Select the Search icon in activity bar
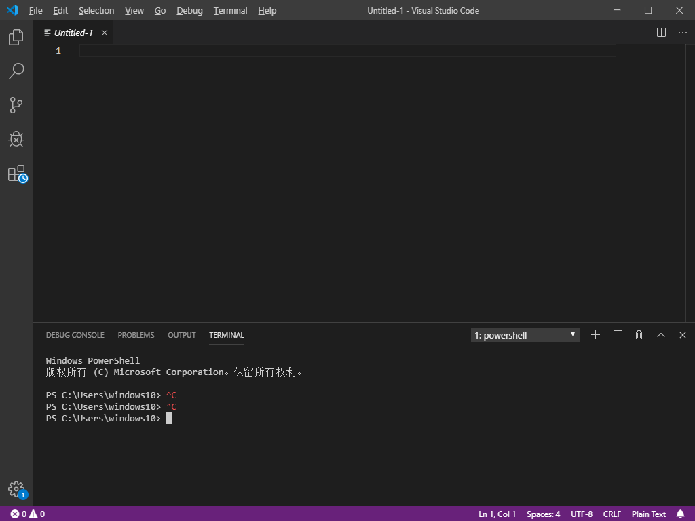The image size is (695, 521). click(x=16, y=71)
